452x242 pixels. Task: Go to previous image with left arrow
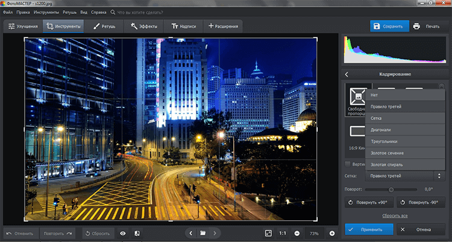pos(191,232)
